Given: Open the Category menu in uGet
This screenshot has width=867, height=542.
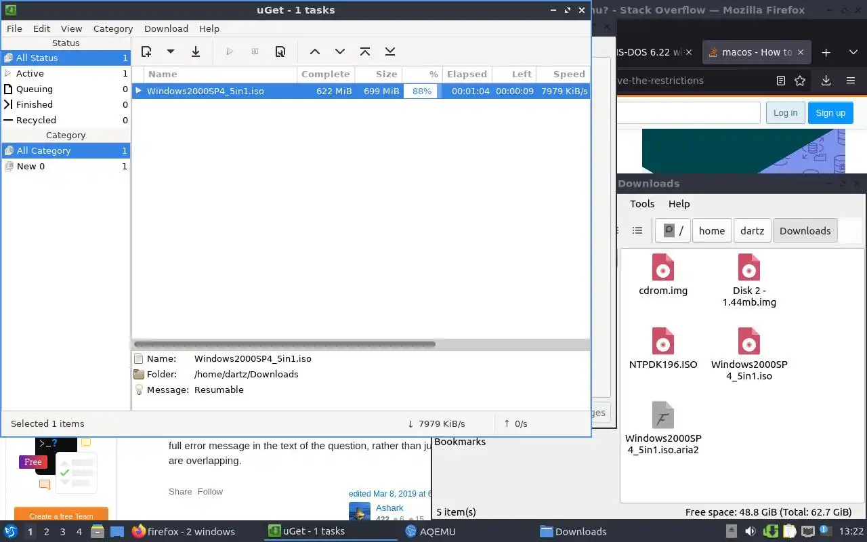Looking at the screenshot, I should [113, 28].
